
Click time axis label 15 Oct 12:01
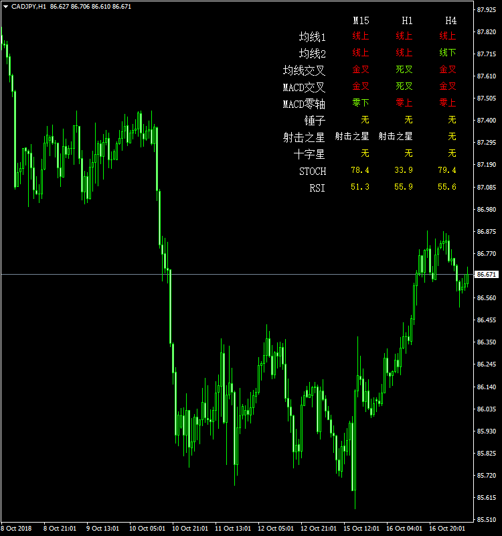[x=361, y=529]
